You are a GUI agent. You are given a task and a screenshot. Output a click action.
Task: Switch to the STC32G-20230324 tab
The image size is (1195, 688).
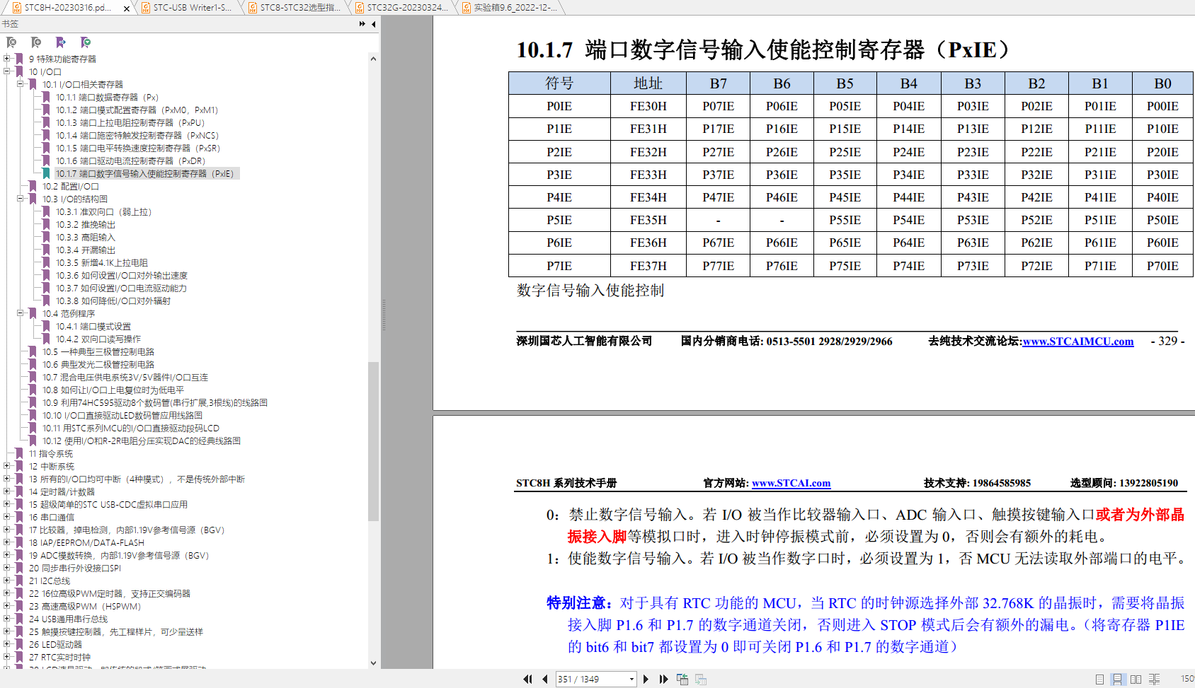(401, 8)
